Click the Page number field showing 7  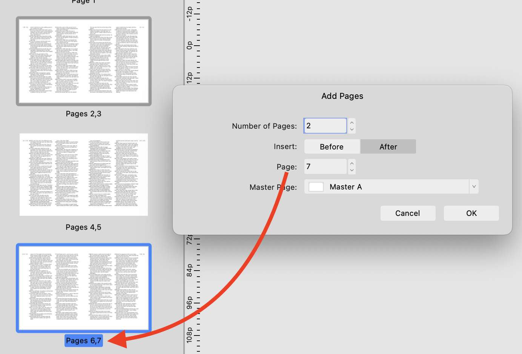tap(325, 166)
